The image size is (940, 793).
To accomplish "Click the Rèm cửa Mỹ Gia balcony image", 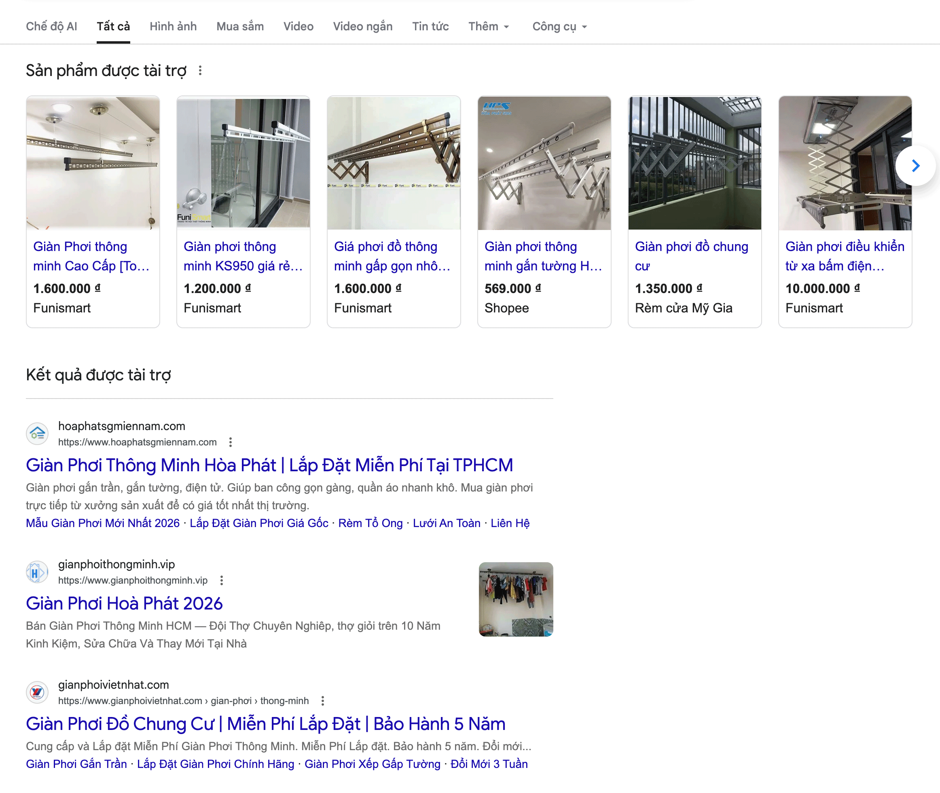I will pos(695,163).
